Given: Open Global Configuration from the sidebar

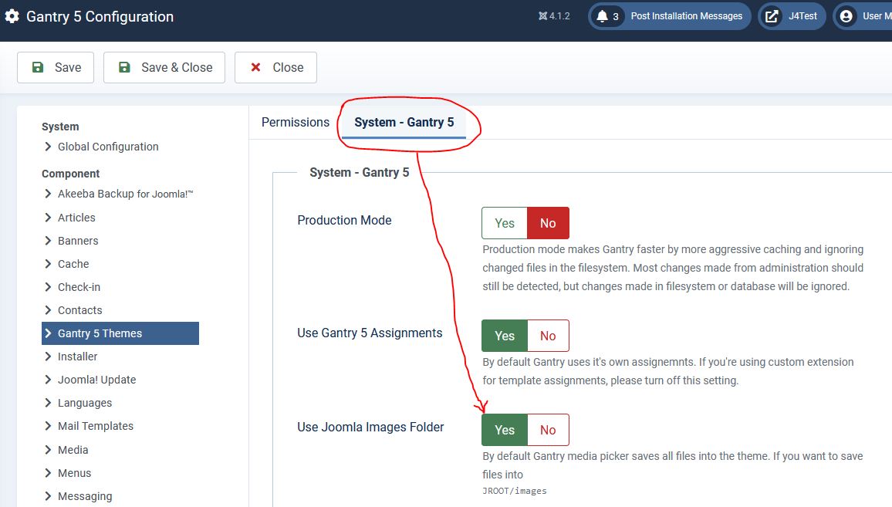Looking at the screenshot, I should coord(108,146).
